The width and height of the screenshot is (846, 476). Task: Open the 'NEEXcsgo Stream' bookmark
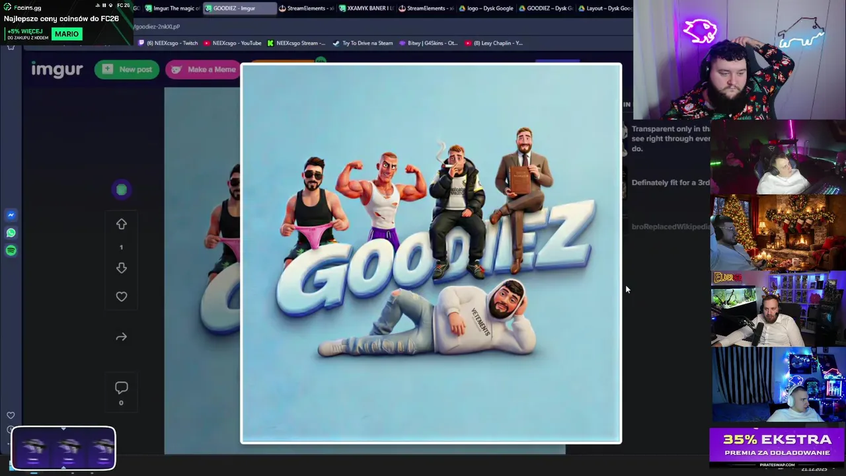click(x=296, y=43)
